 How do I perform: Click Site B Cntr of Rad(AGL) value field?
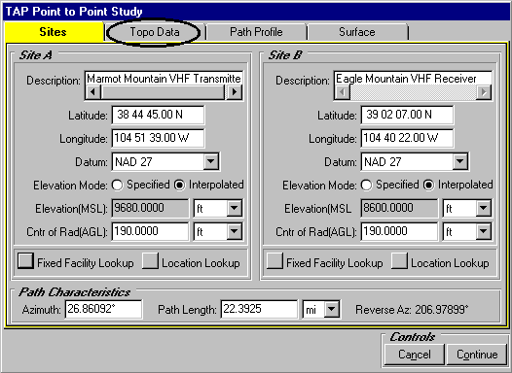(x=399, y=231)
